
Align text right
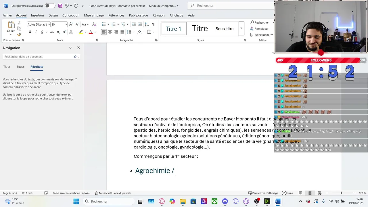[x=116, y=32]
